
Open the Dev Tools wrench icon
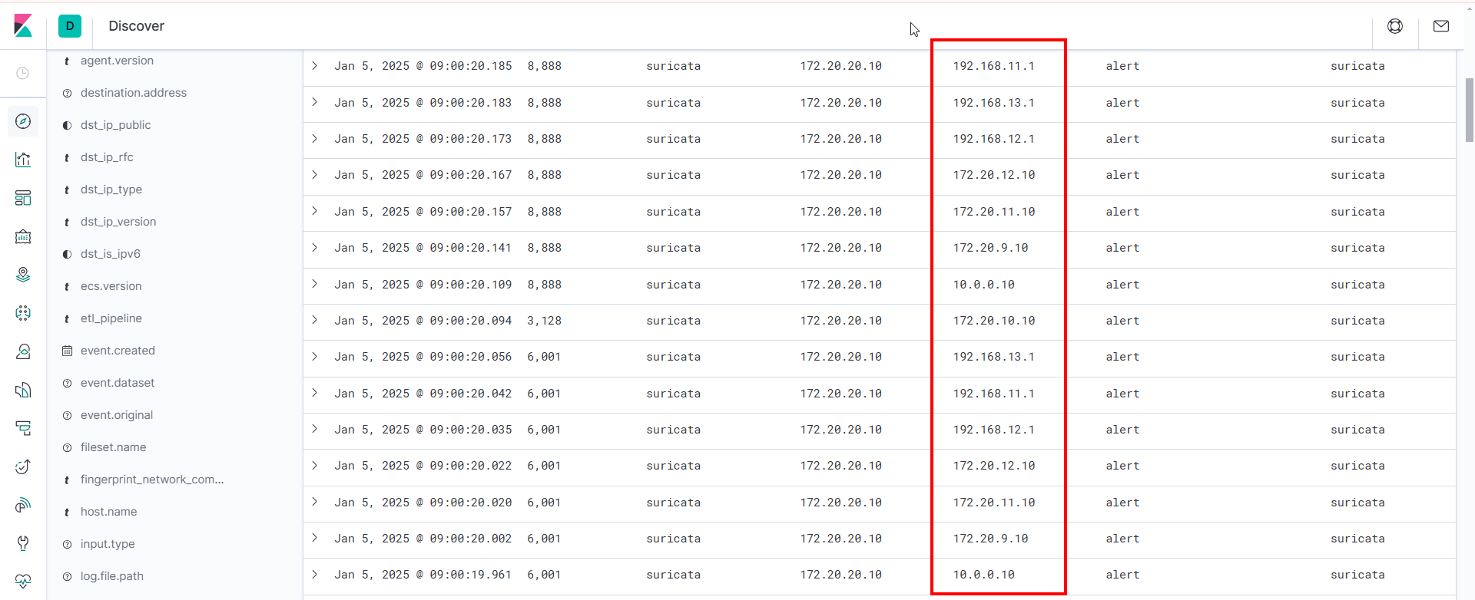[x=23, y=543]
